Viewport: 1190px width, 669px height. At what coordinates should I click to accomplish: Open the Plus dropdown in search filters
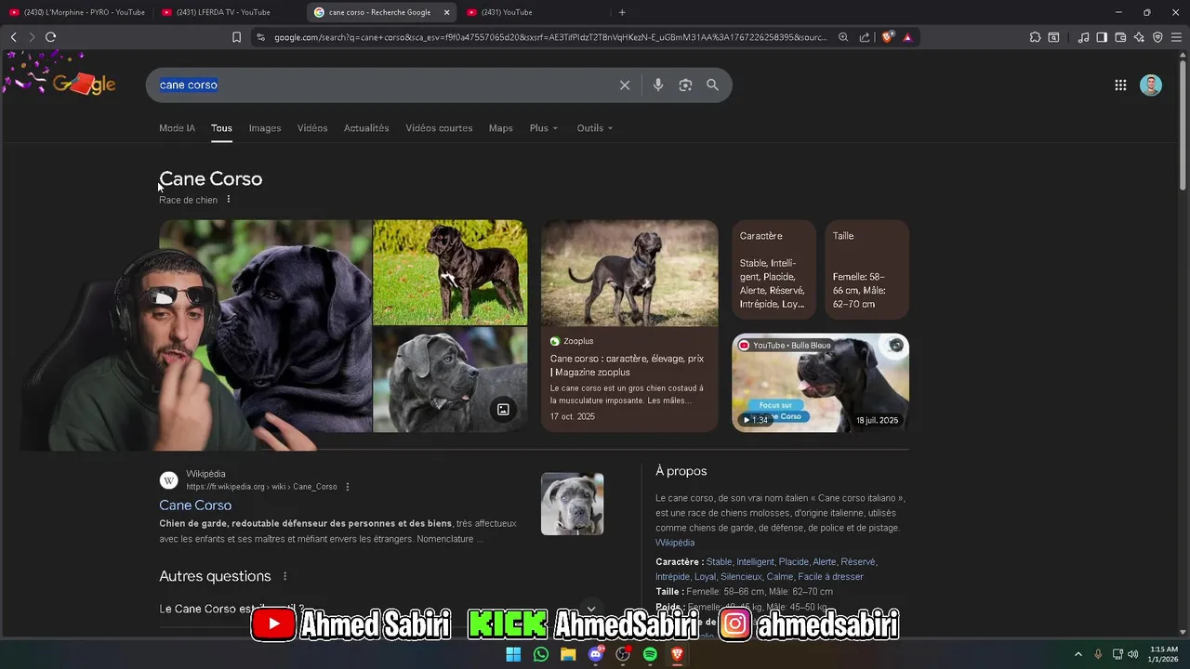pyautogui.click(x=544, y=128)
